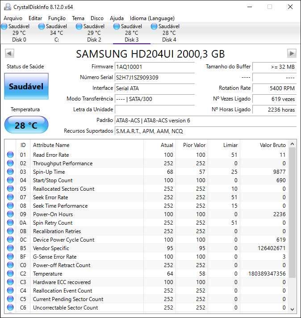The height and width of the screenshot is (318, 301).
Task: Click the Saudável health status button
Action: tap(26, 86)
